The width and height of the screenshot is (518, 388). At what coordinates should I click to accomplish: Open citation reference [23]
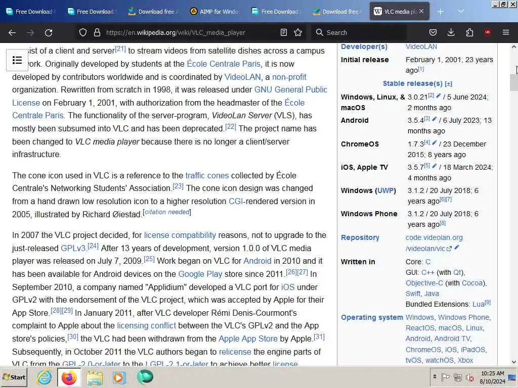click(x=178, y=186)
